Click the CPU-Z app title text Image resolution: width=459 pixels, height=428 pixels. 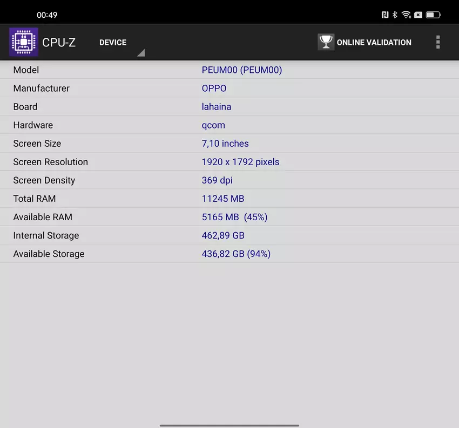(x=59, y=43)
